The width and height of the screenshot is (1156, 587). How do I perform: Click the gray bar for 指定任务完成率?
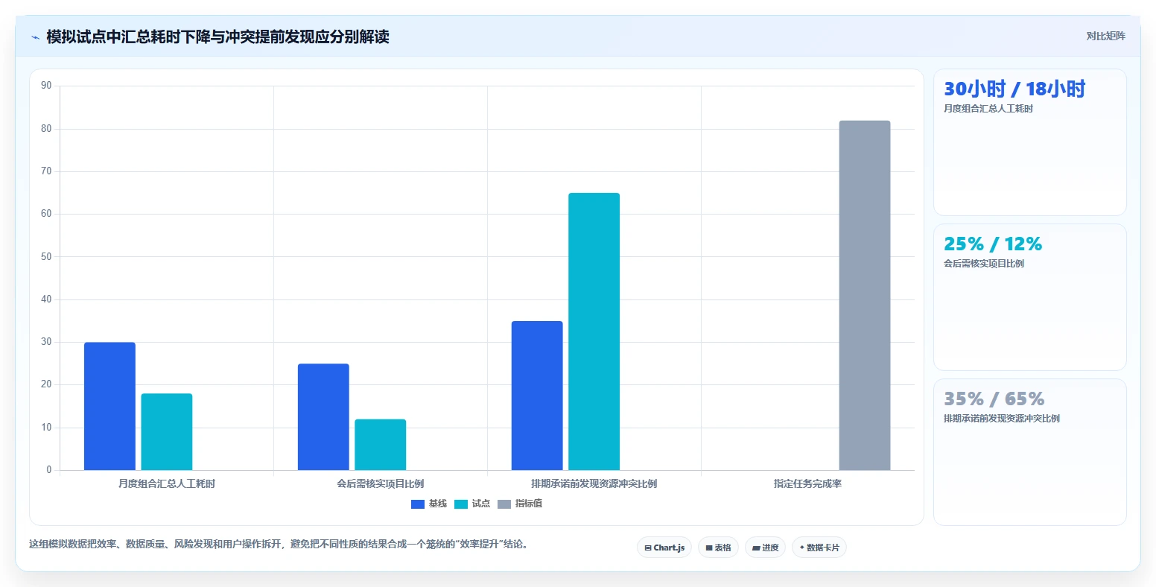pyautogui.click(x=865, y=295)
